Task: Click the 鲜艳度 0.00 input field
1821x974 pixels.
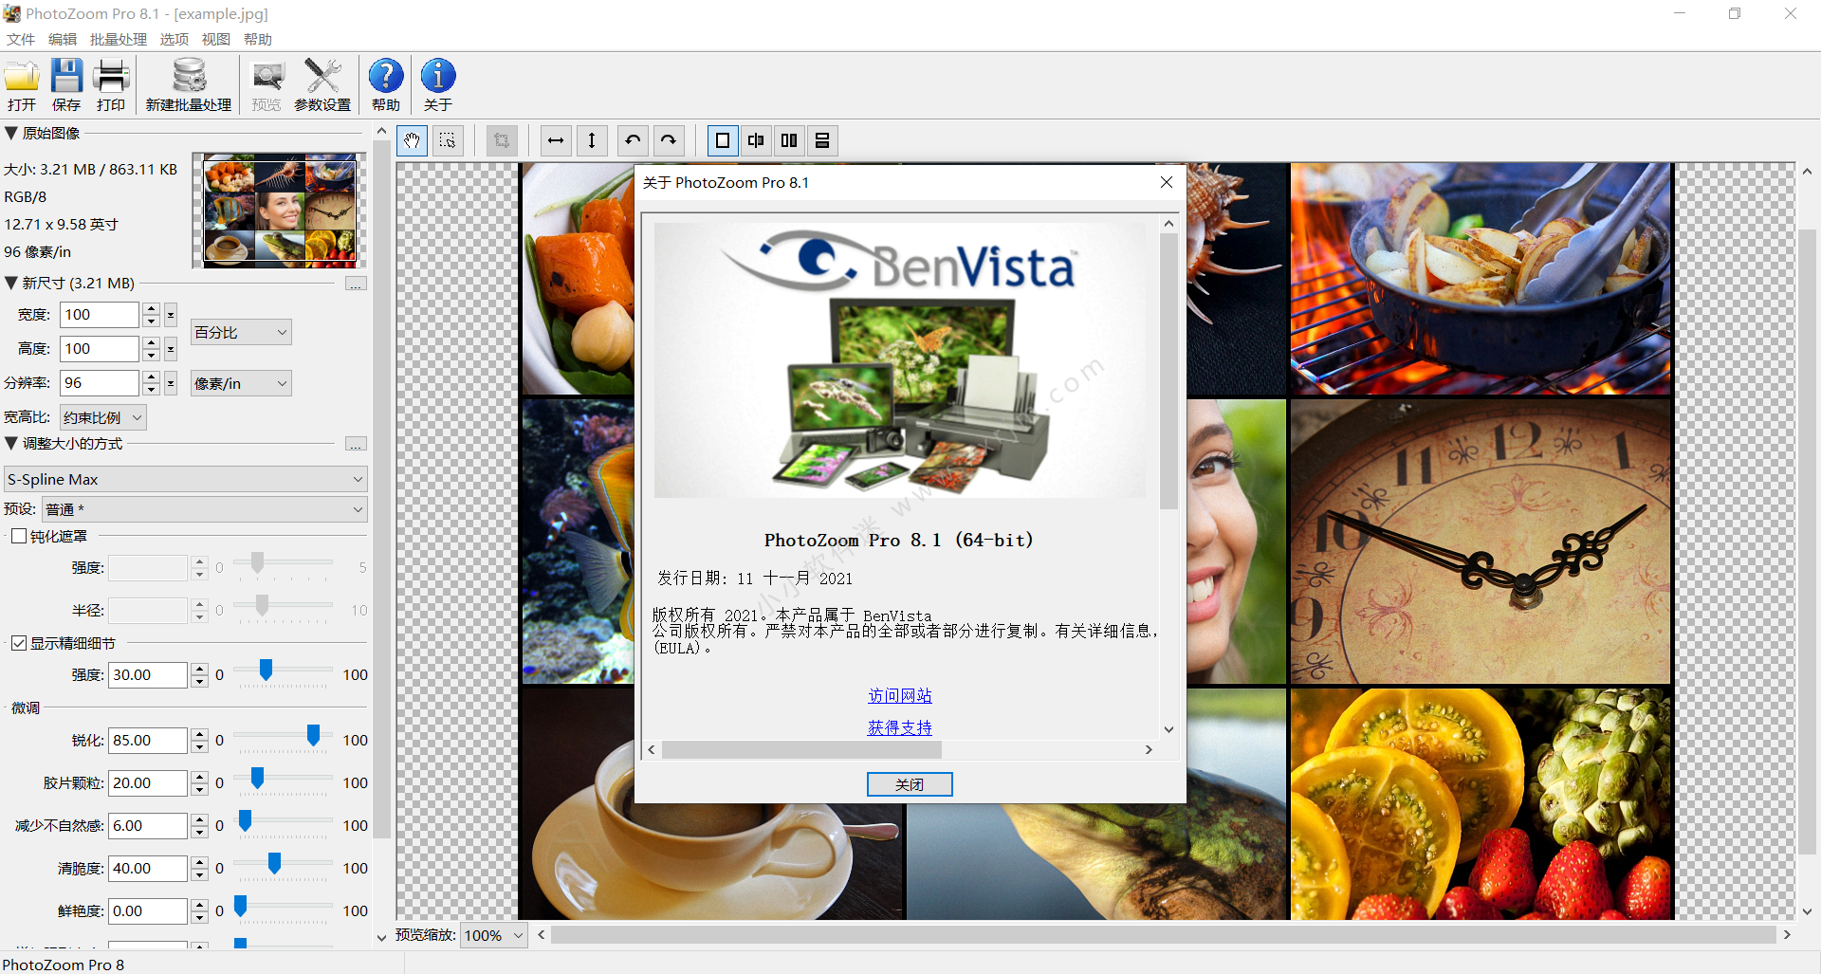Action: [x=148, y=911]
